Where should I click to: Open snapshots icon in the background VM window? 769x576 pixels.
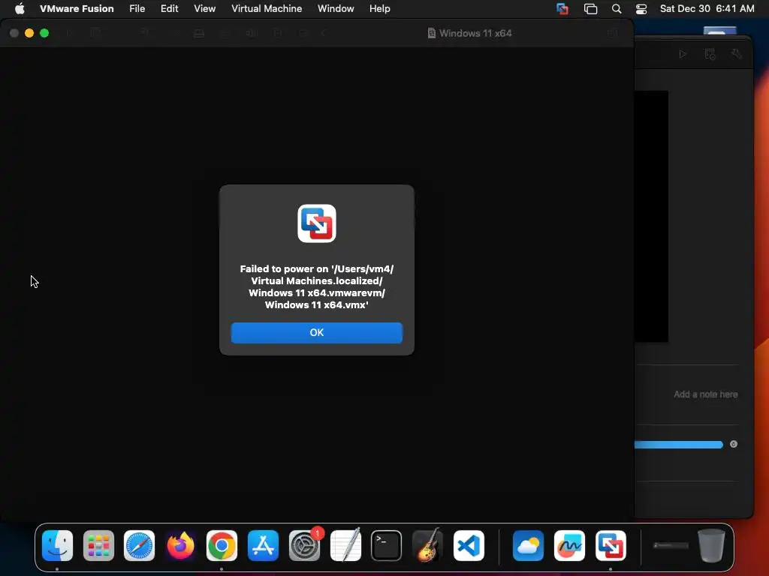pyautogui.click(x=710, y=54)
